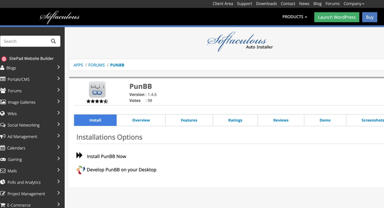Expand the Wikis category chevron
384x208 pixels.
click(58, 113)
